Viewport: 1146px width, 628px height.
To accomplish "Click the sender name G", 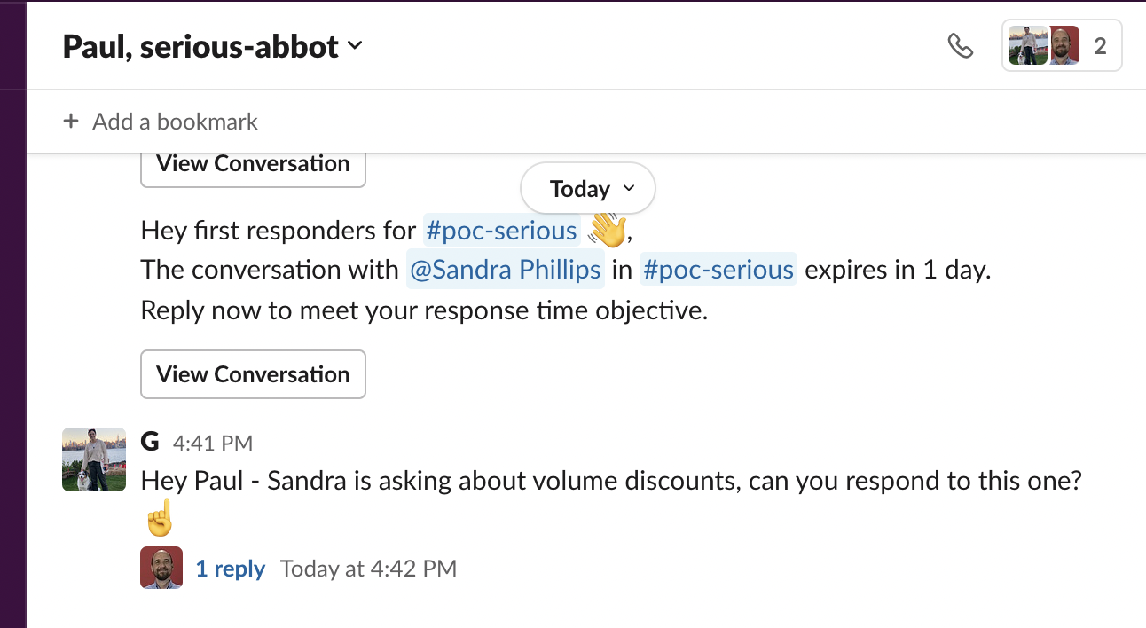I will pos(150,442).
